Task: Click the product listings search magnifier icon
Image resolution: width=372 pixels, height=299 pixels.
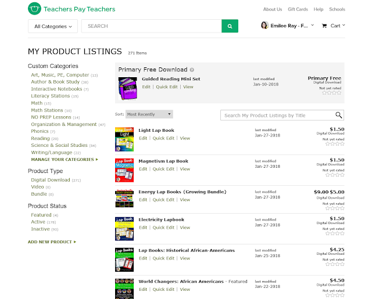Action: [x=338, y=115]
